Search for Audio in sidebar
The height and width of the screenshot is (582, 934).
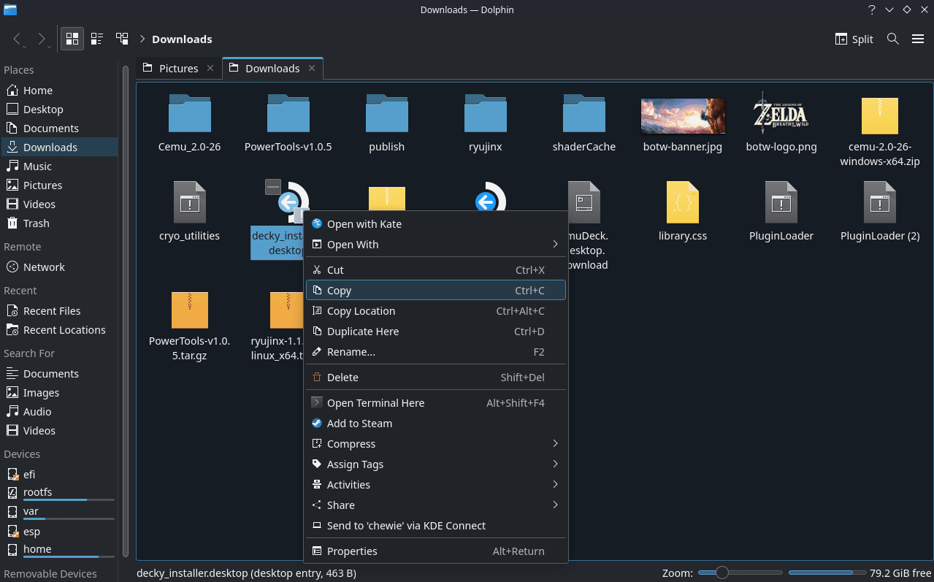59,412
